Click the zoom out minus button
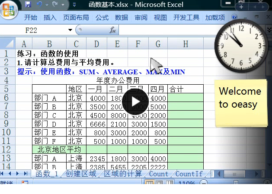 click(x=204, y=182)
